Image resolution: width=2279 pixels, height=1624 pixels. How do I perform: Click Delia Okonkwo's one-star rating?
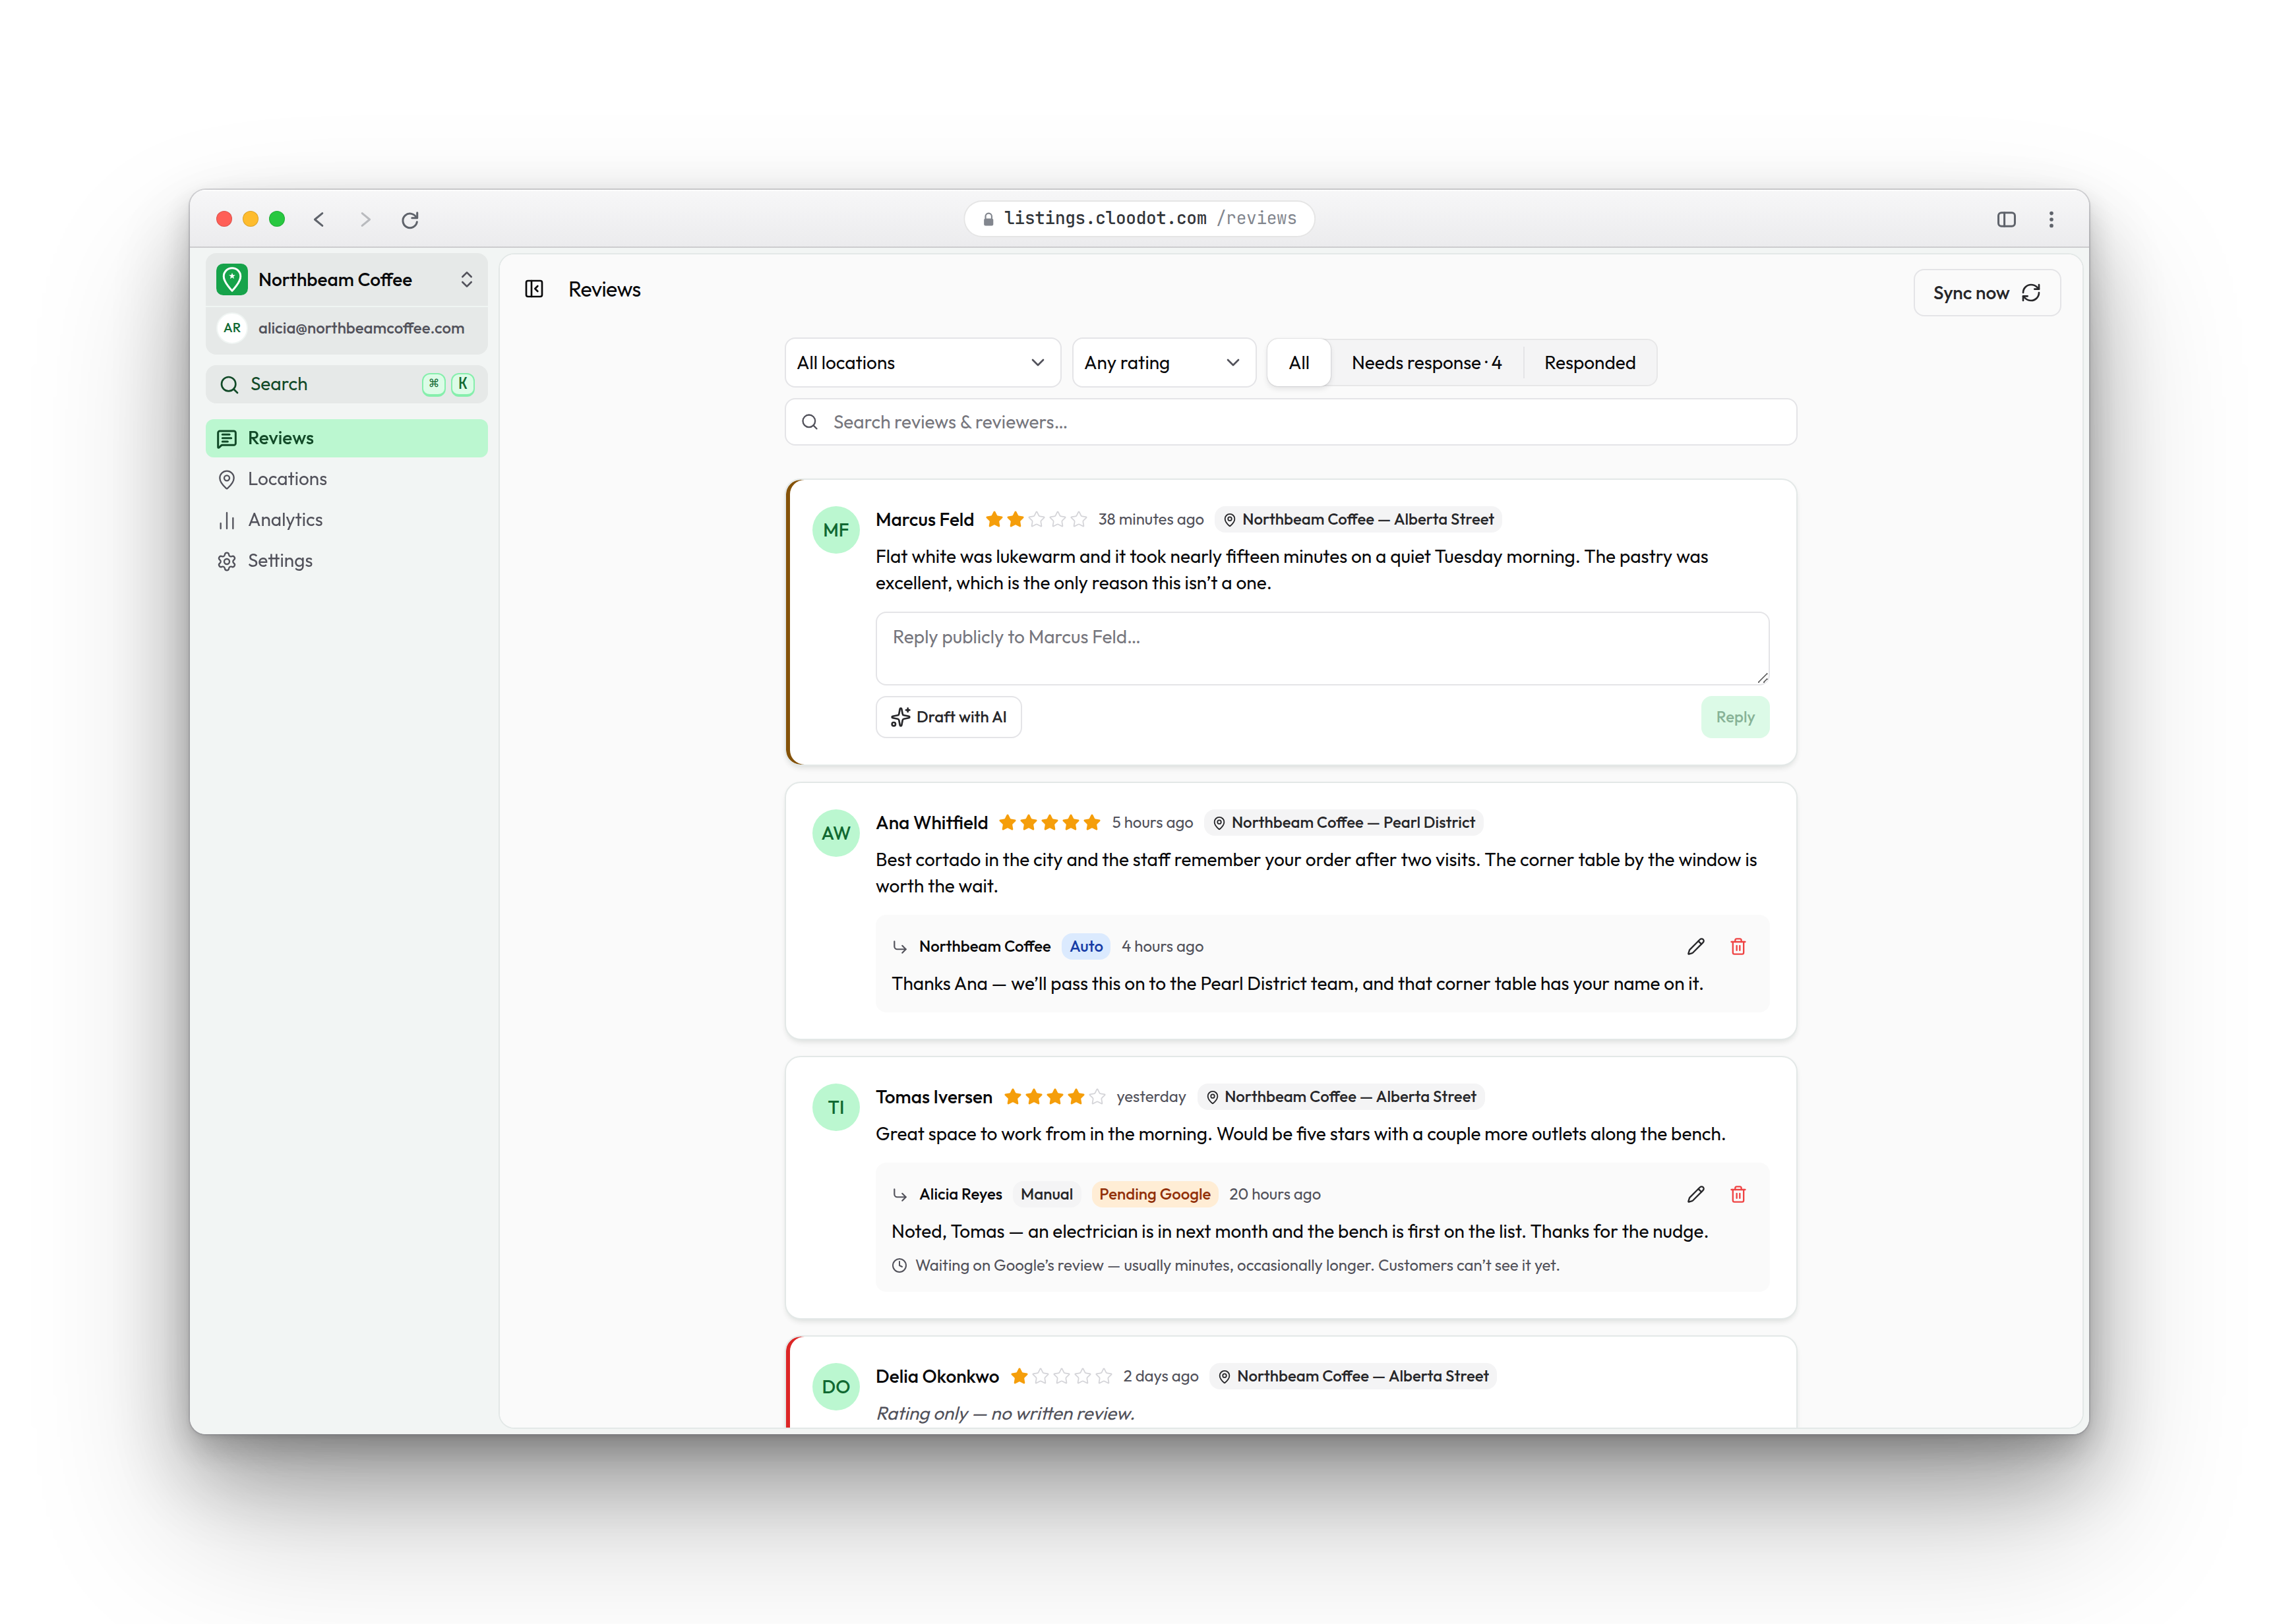tap(1060, 1376)
